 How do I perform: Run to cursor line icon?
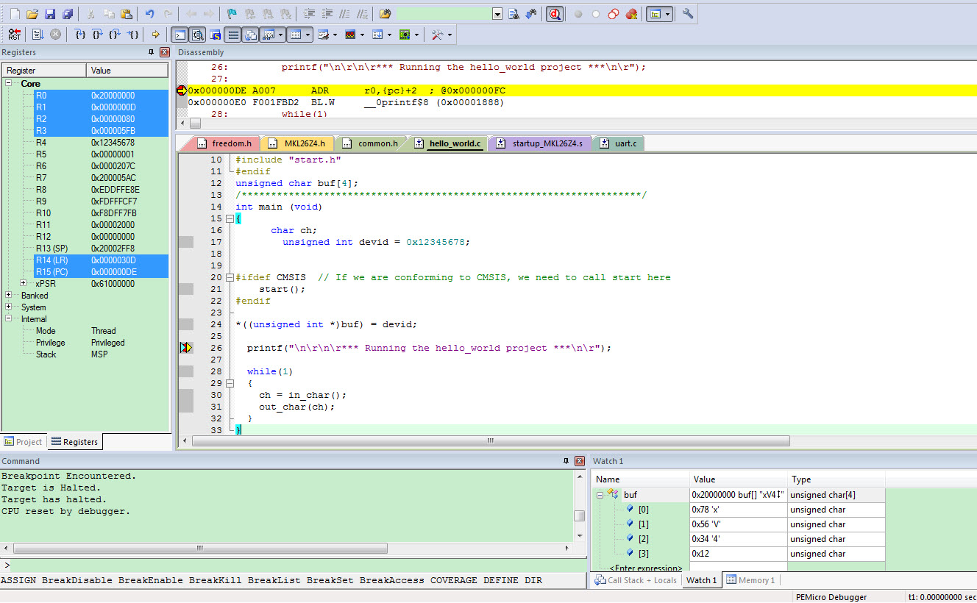click(x=132, y=35)
